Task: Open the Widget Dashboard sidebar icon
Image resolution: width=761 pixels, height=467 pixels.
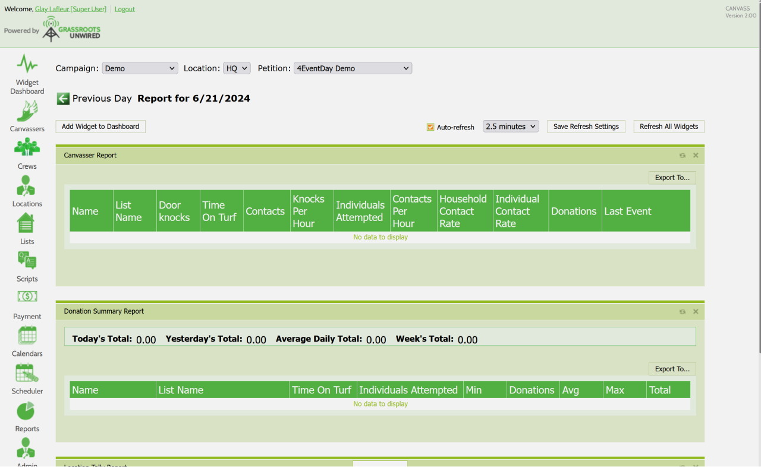Action: pos(27,64)
